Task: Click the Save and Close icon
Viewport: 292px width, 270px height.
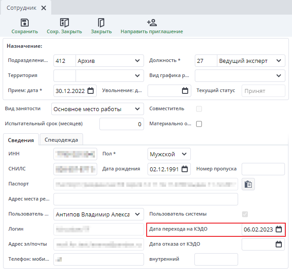Action: [64, 23]
